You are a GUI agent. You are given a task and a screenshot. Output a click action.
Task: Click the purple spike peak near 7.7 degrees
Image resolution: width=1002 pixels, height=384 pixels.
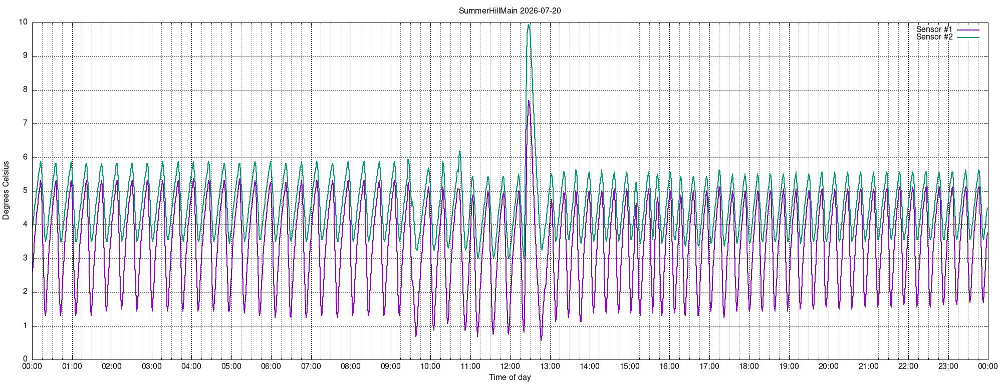pos(529,101)
